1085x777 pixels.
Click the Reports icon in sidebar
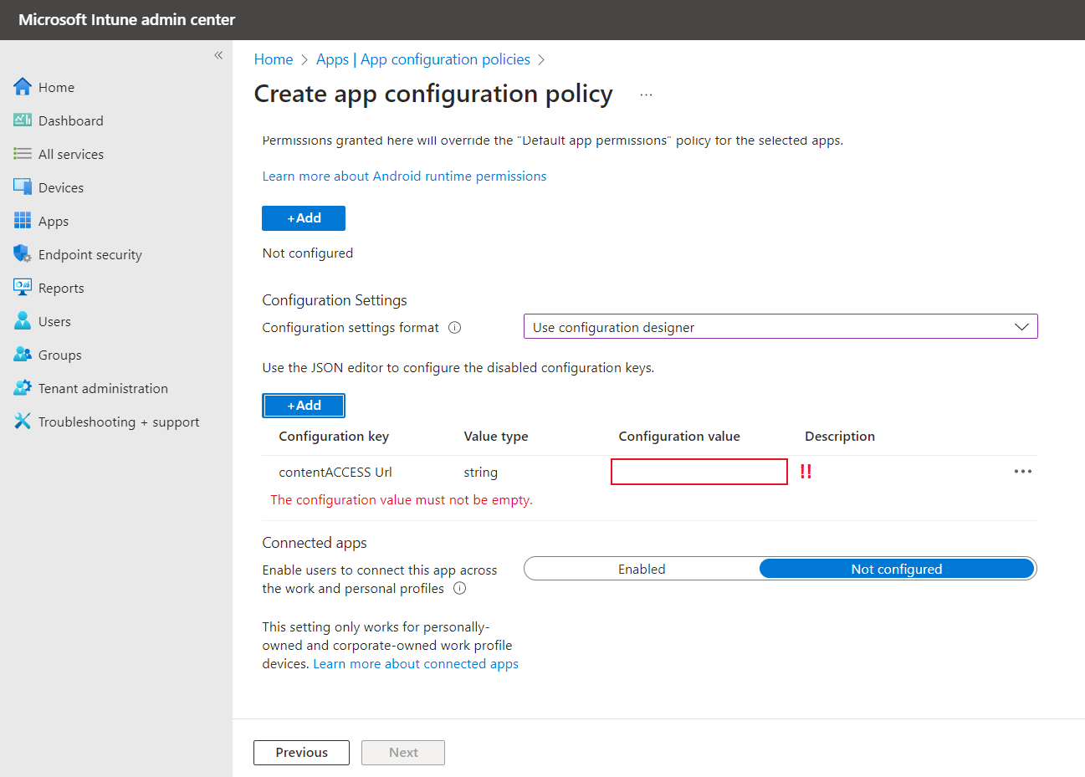pyautogui.click(x=23, y=288)
